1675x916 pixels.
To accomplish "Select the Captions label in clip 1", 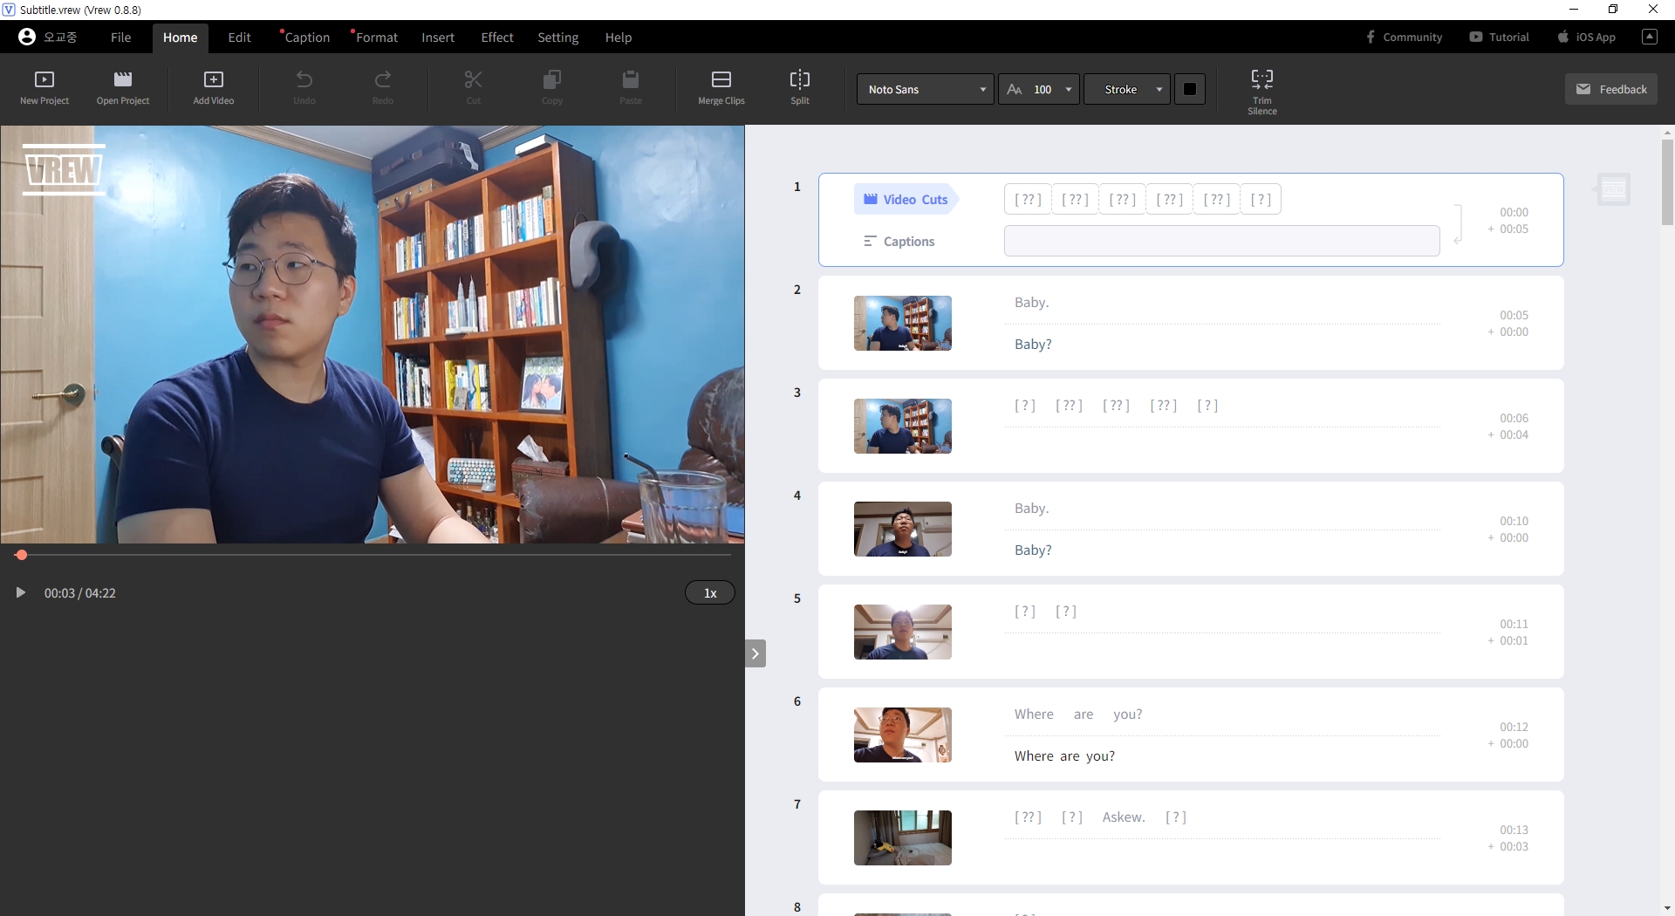I will coord(899,242).
